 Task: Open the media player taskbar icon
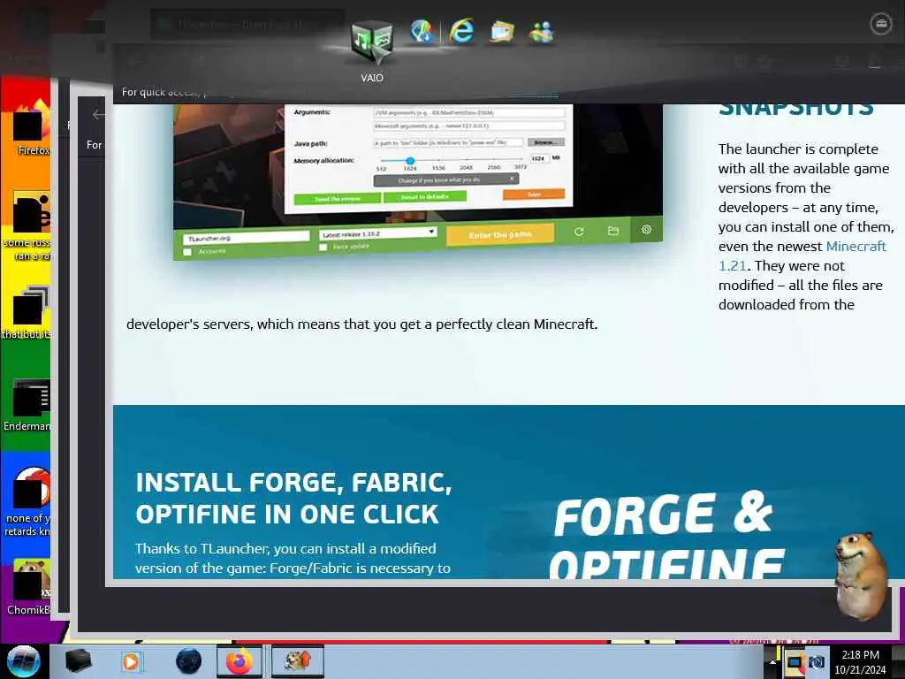[x=131, y=661]
